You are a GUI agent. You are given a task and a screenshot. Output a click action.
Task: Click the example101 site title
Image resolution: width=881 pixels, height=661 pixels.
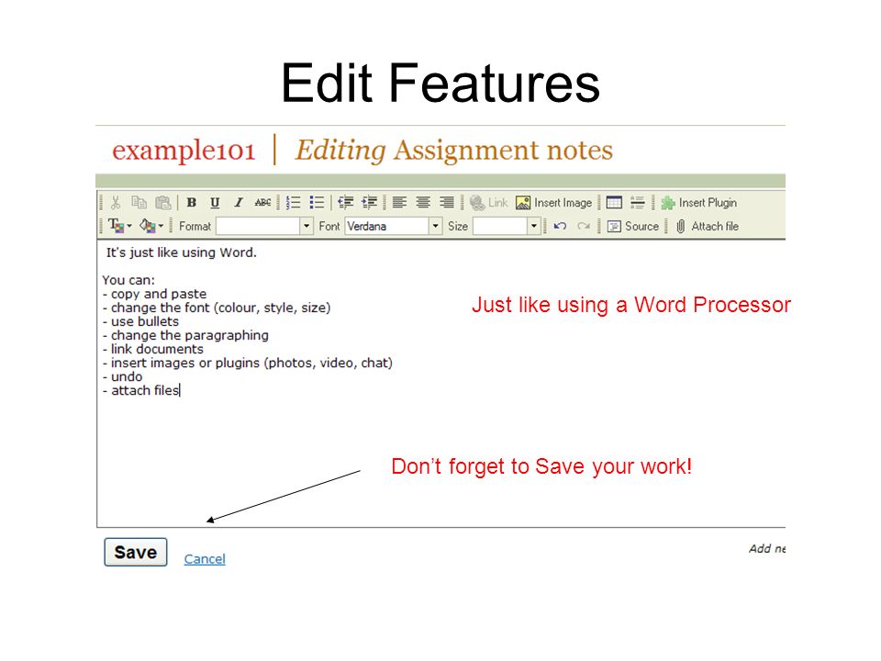[184, 150]
